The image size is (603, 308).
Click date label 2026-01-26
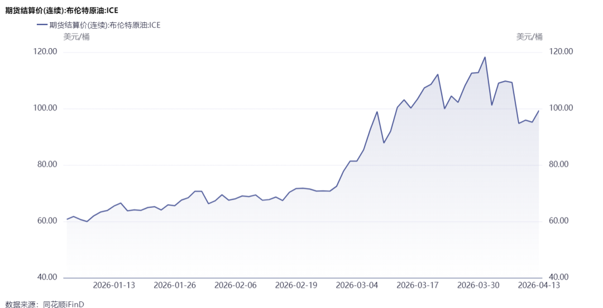pos(175,285)
